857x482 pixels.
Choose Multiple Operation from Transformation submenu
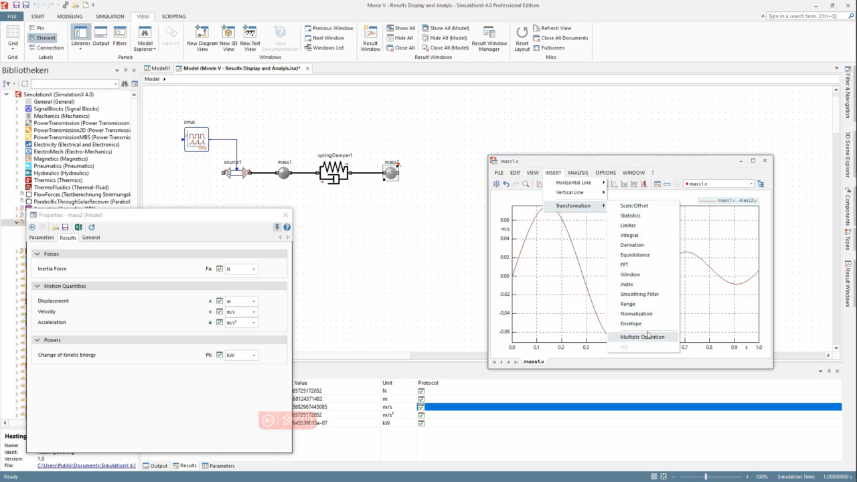click(x=642, y=337)
